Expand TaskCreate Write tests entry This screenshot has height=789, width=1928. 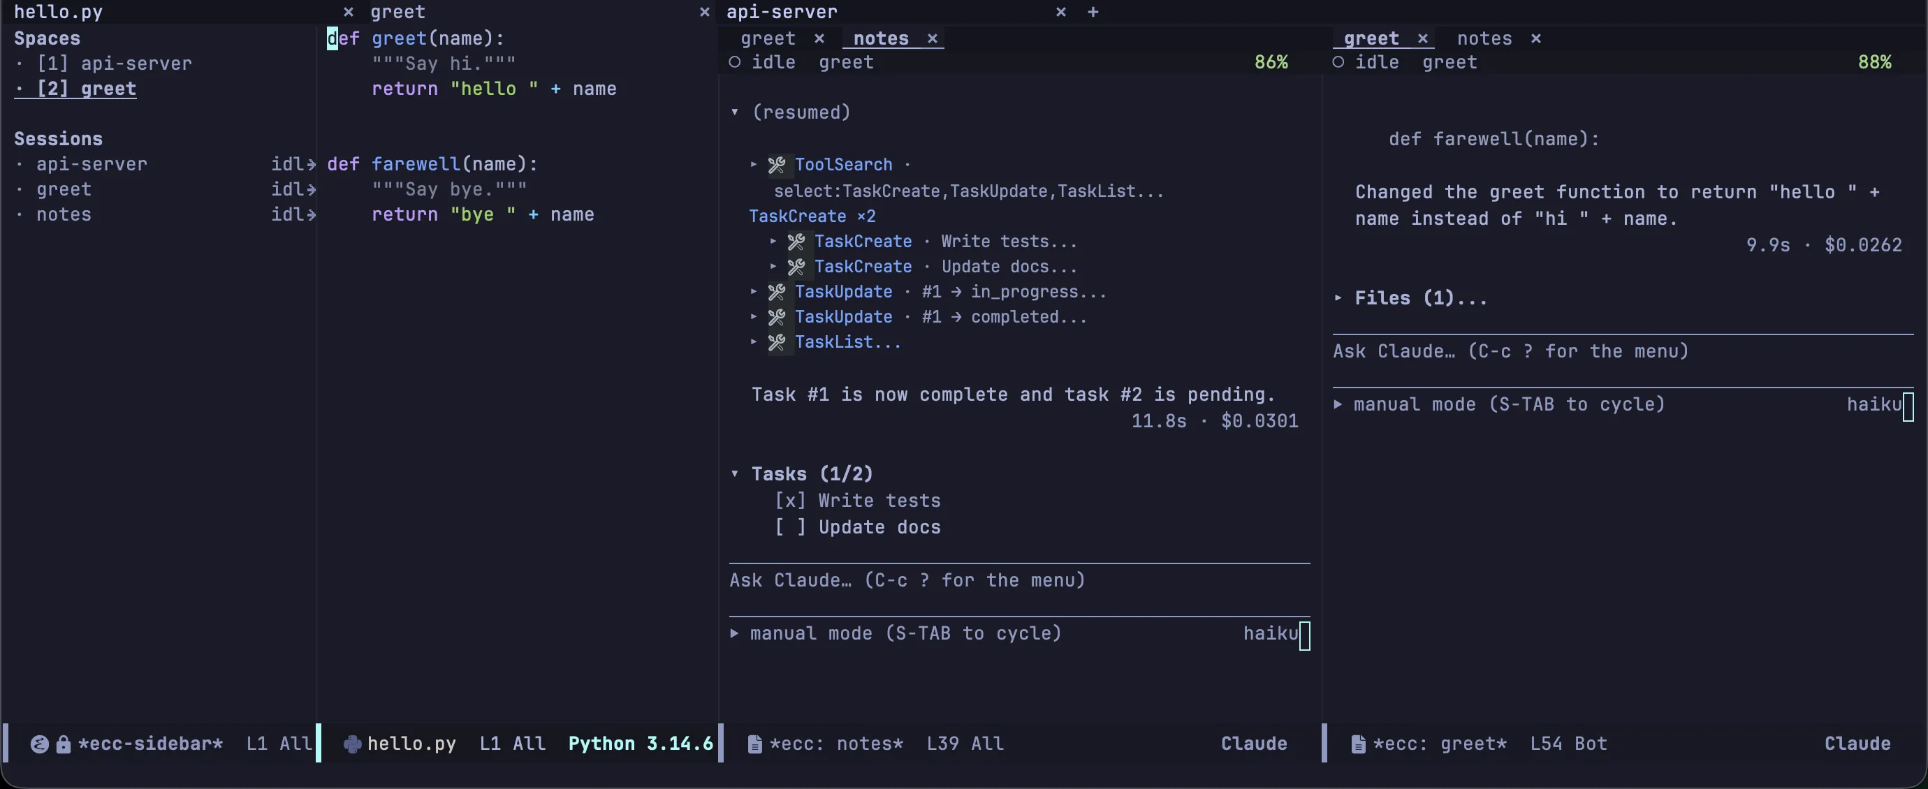pos(773,241)
